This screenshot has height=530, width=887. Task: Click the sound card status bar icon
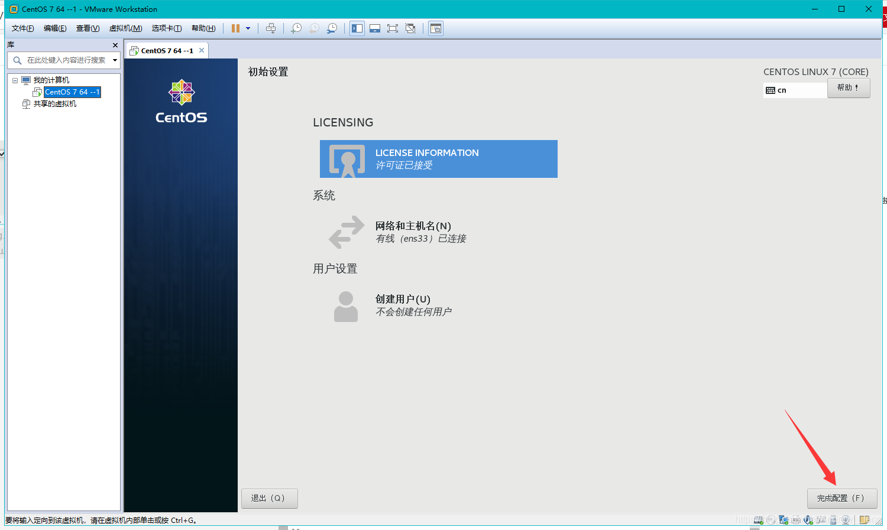(808, 520)
